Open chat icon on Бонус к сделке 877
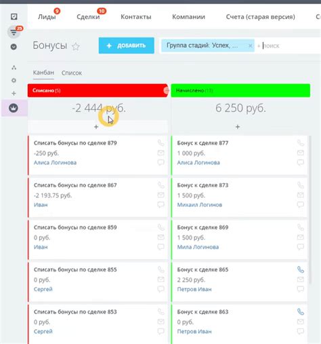Image resolution: width=321 pixels, height=344 pixels. coord(301,162)
